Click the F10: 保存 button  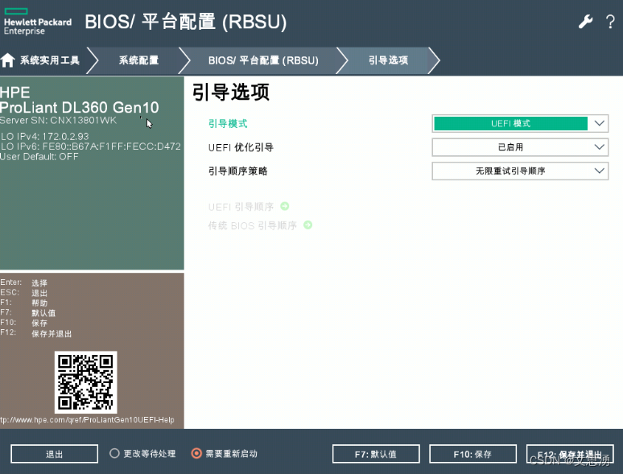472,454
